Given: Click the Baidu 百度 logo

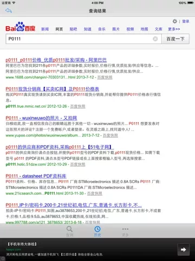Looking at the screenshot, I should tap(20, 27).
